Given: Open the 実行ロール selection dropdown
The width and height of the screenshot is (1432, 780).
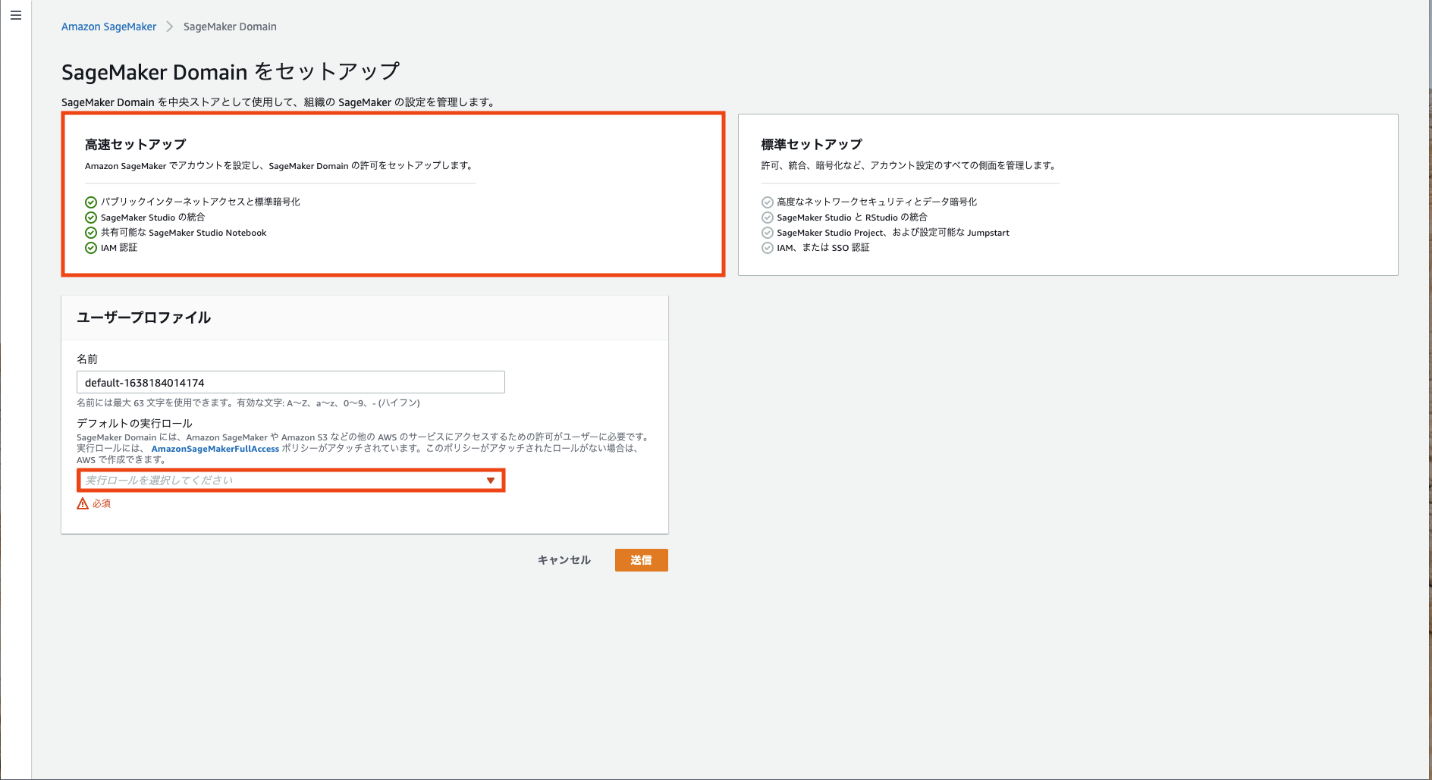Looking at the screenshot, I should (x=290, y=481).
